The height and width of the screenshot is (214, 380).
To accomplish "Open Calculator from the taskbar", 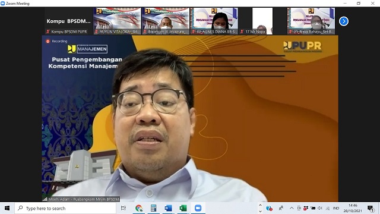I will (153, 208).
